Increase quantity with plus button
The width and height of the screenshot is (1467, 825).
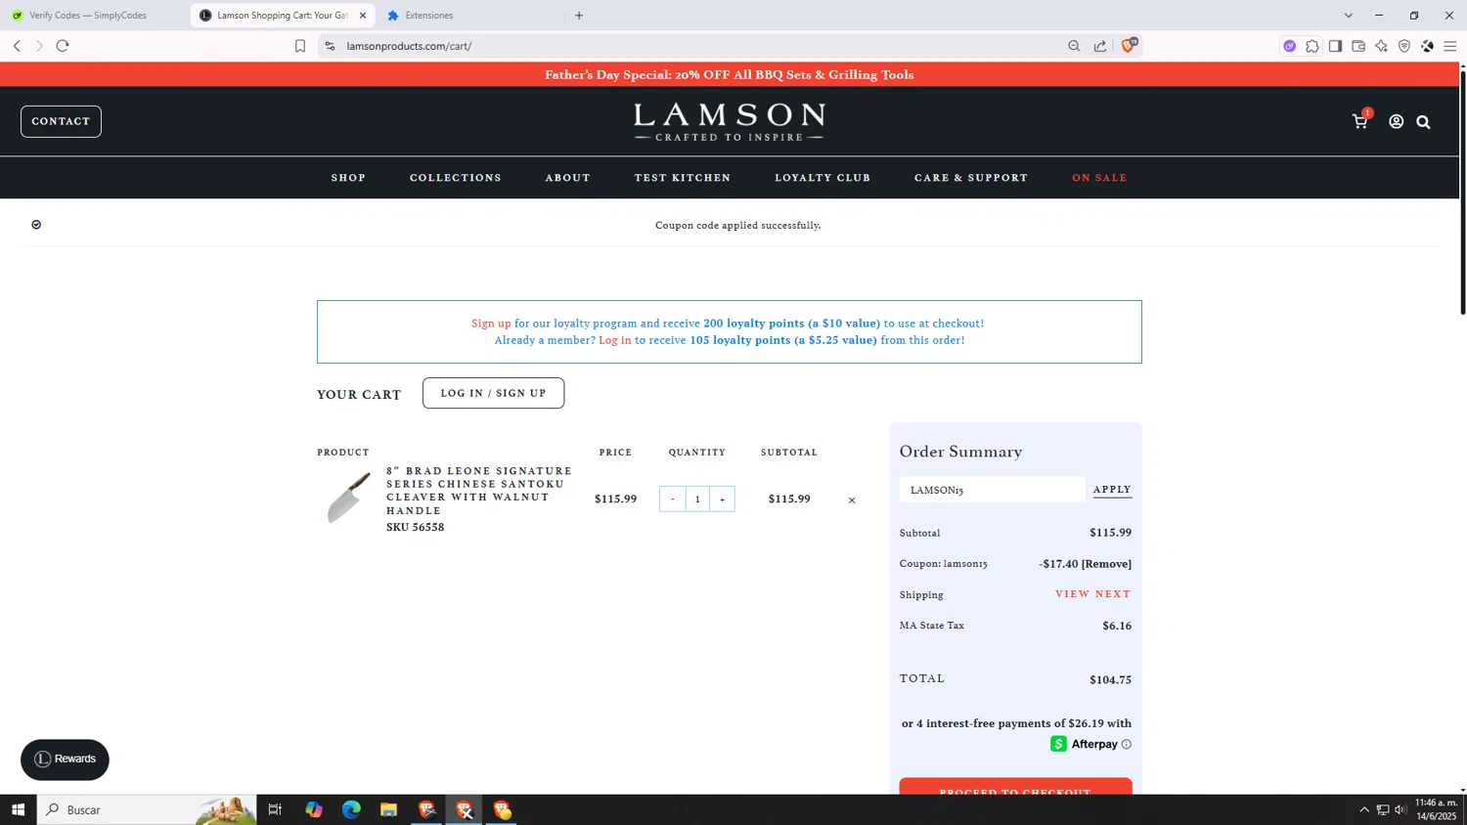(x=722, y=499)
